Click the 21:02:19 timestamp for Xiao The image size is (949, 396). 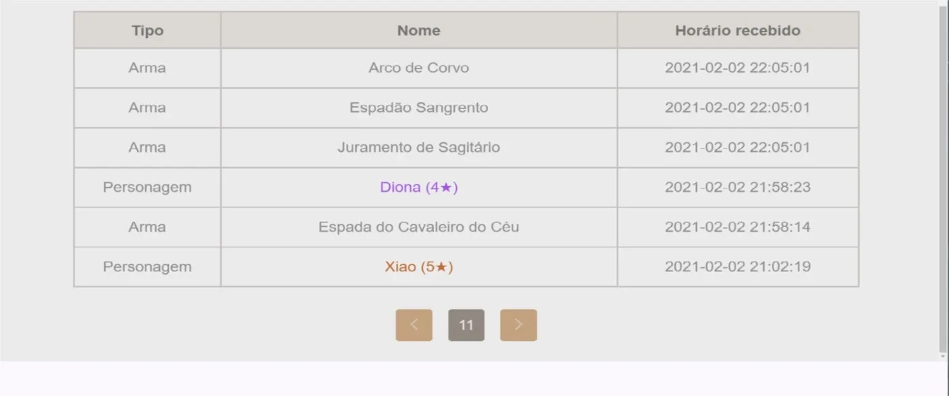[738, 267]
